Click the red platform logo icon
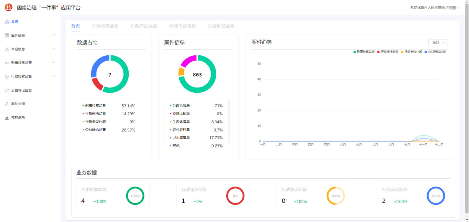Viewport: 469px width, 222px height. (8, 7)
